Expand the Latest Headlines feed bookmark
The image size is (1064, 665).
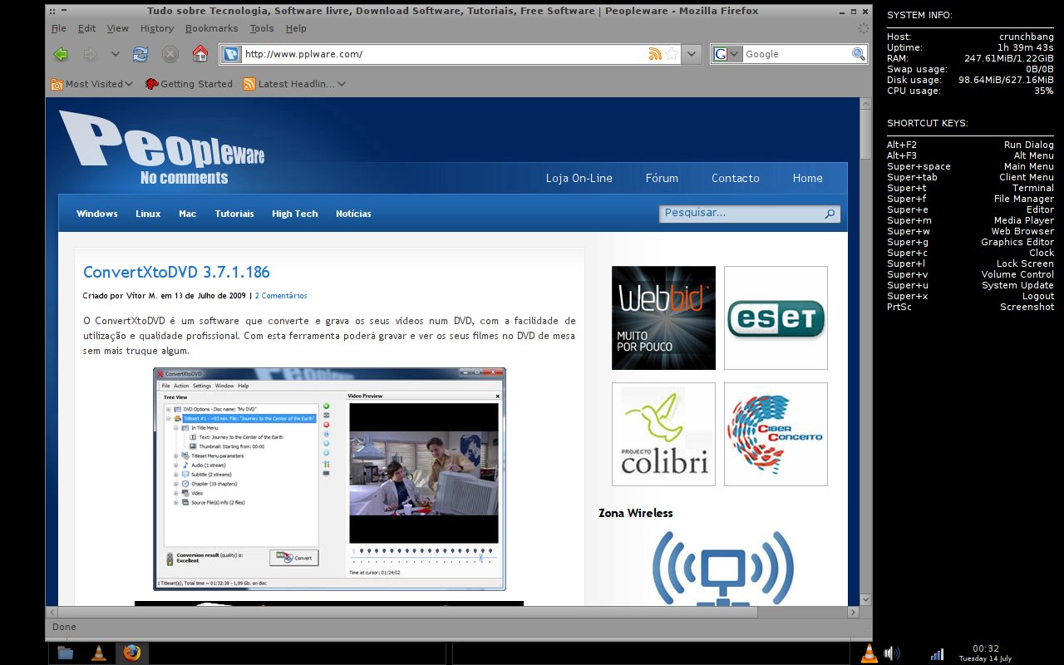pos(294,84)
